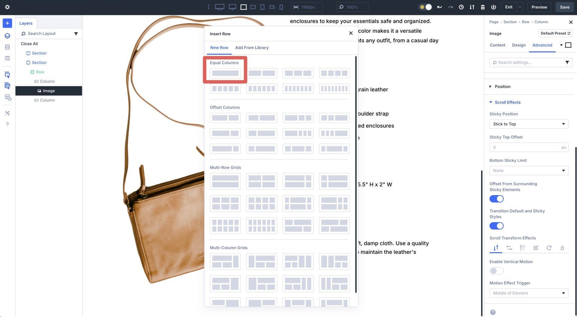Open the builder History clock icon
Image resolution: width=577 pixels, height=317 pixels.
pyautogui.click(x=461, y=7)
